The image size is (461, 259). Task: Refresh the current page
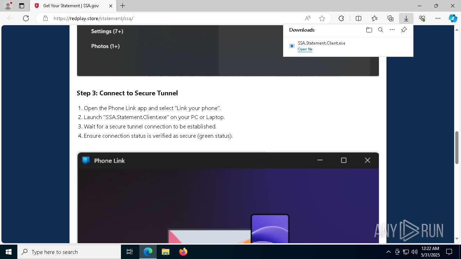pyautogui.click(x=26, y=18)
